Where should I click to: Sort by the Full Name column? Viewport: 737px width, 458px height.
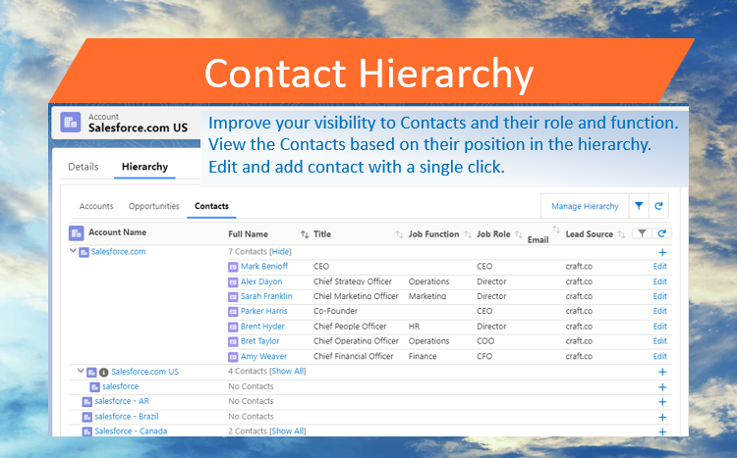(304, 234)
